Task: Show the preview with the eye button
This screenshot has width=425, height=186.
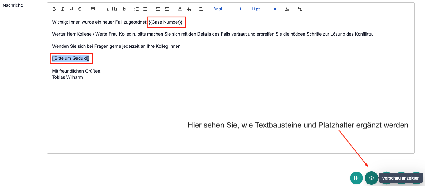Action: point(371,178)
